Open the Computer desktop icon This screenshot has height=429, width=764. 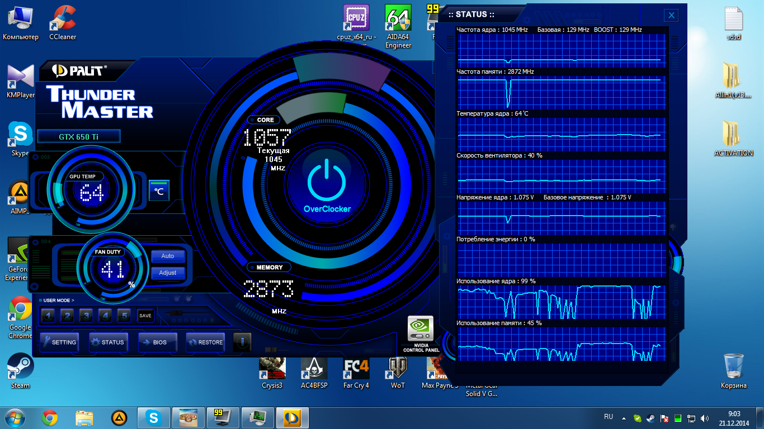click(x=21, y=23)
